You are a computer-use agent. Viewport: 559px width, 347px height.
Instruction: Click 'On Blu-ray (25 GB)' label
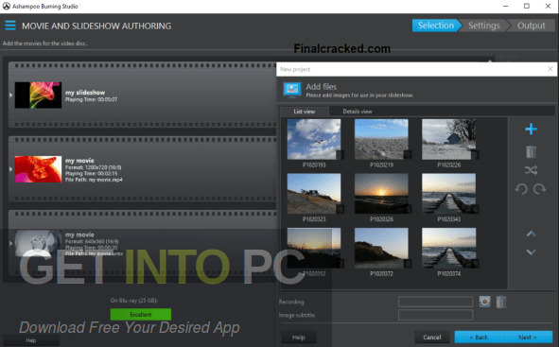(x=133, y=301)
